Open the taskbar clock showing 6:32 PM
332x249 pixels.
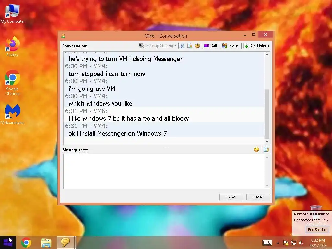(318, 243)
